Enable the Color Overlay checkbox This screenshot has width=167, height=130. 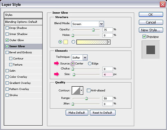click(x=7, y=77)
